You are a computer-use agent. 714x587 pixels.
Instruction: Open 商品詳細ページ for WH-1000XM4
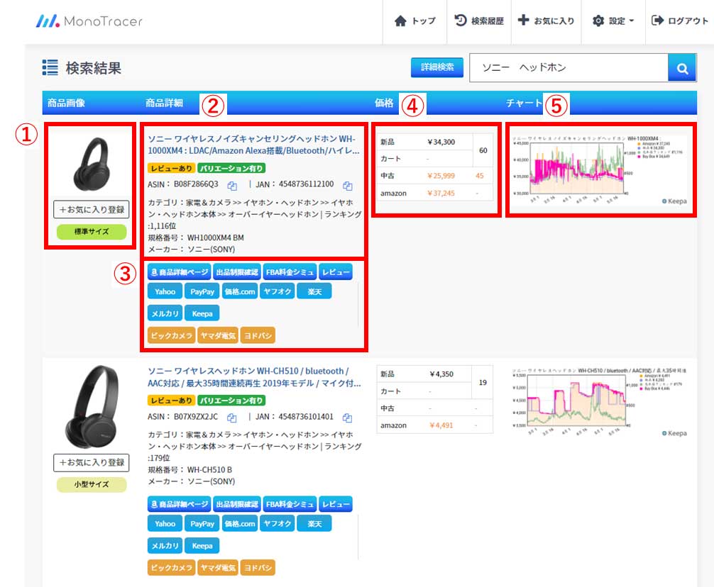point(180,272)
